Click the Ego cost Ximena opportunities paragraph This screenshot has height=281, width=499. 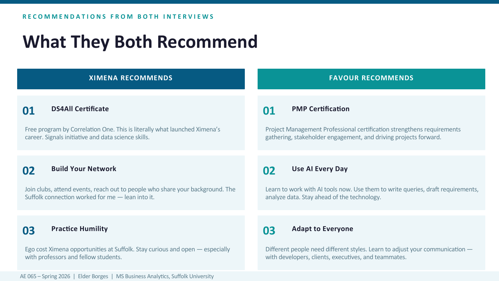pyautogui.click(x=128, y=253)
